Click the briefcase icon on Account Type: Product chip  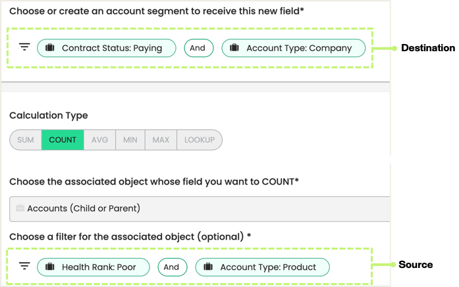[x=208, y=267]
